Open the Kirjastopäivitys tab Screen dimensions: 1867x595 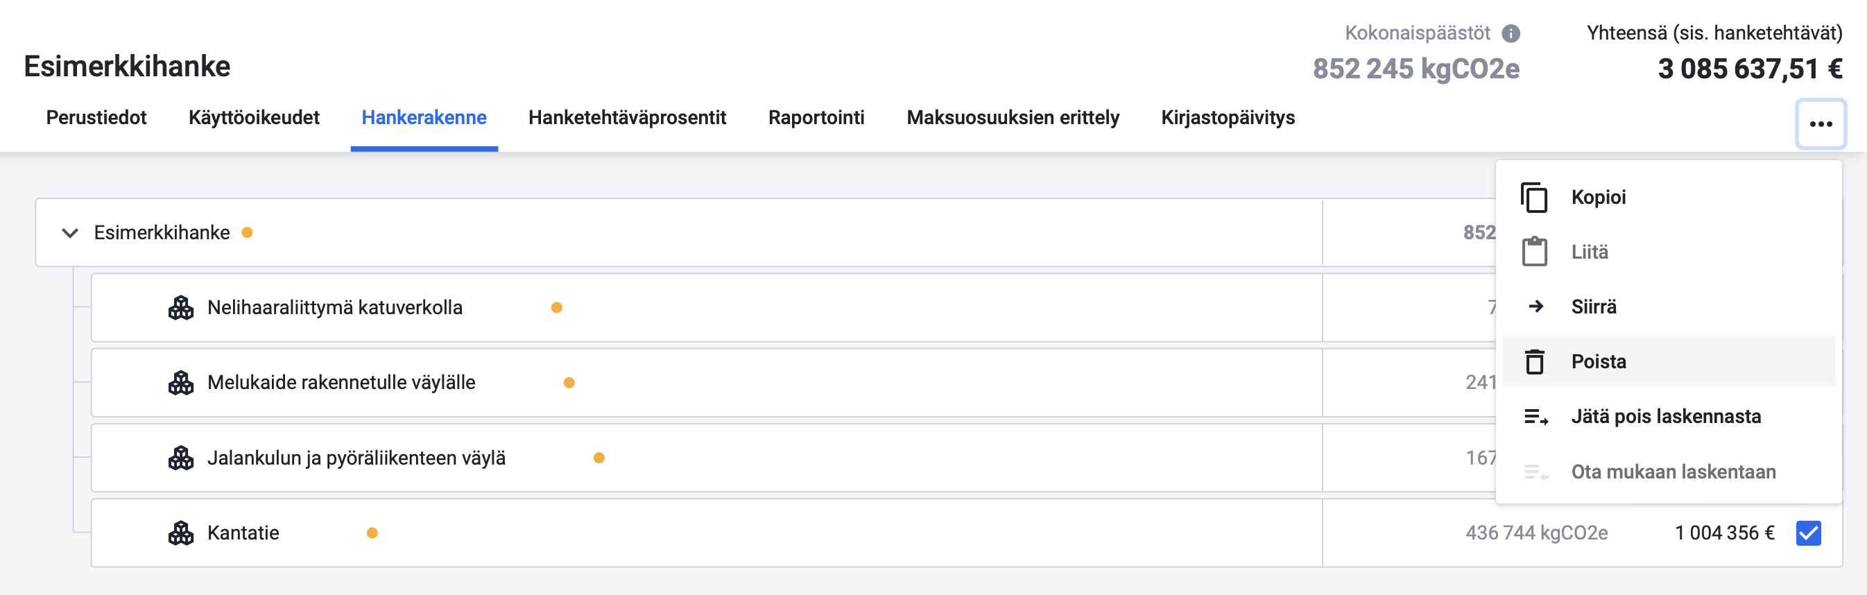(1228, 117)
